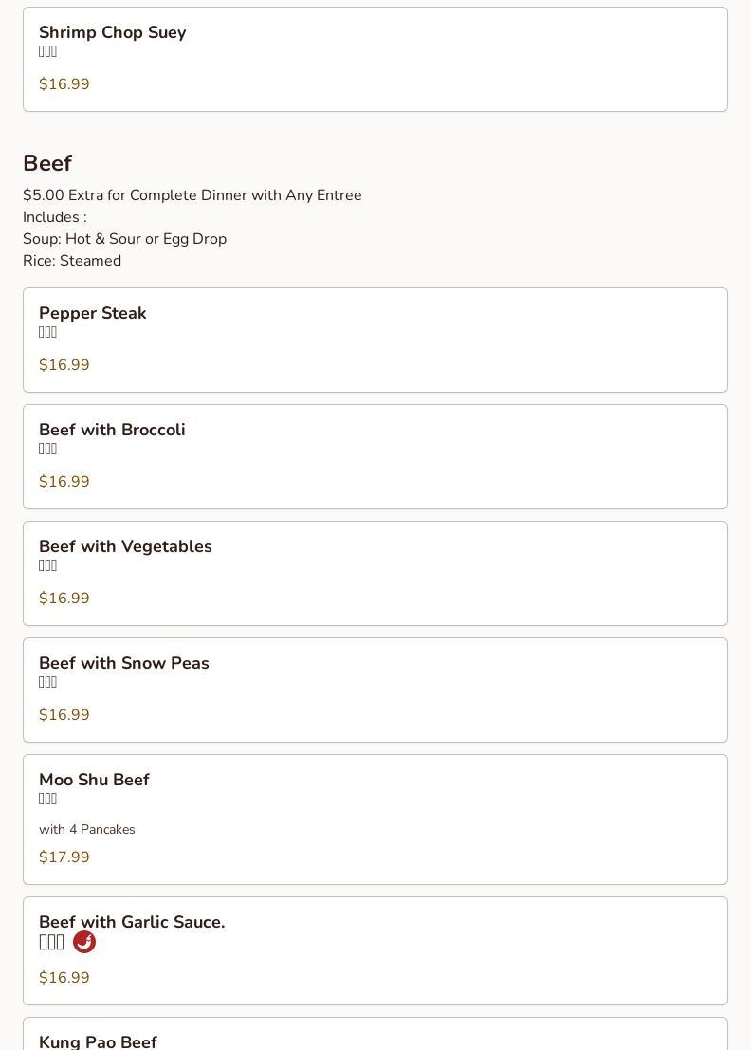Click the "$5.00 Extra for Complete Dinner" note
Viewport: 751px width, 1050px height.
click(x=192, y=195)
